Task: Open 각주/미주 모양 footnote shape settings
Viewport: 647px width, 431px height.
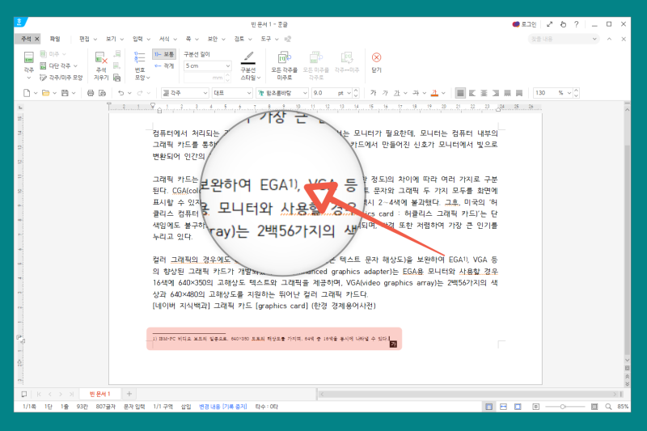Action: (61, 78)
